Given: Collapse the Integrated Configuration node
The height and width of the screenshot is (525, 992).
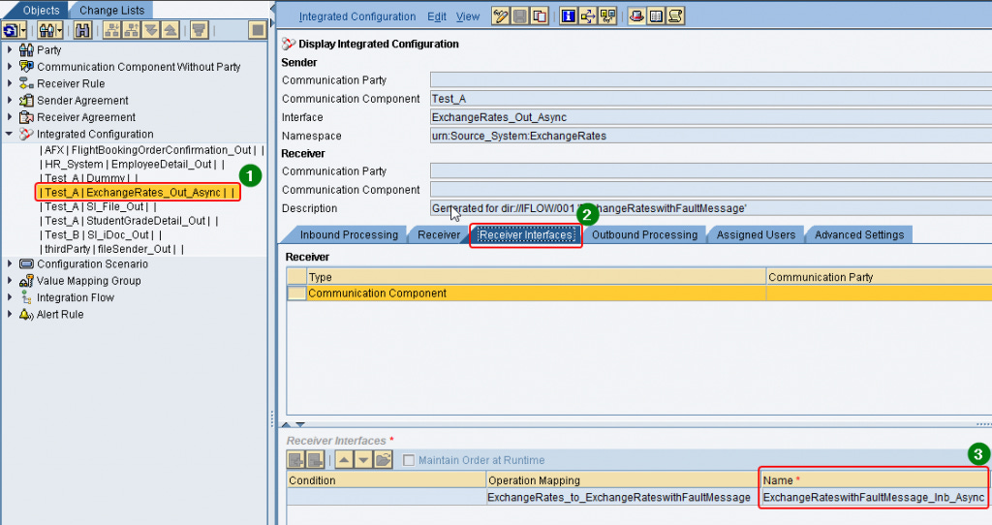Looking at the screenshot, I should [10, 134].
